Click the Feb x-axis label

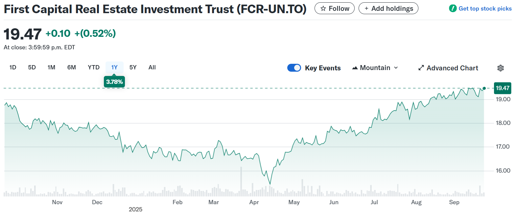(177, 202)
